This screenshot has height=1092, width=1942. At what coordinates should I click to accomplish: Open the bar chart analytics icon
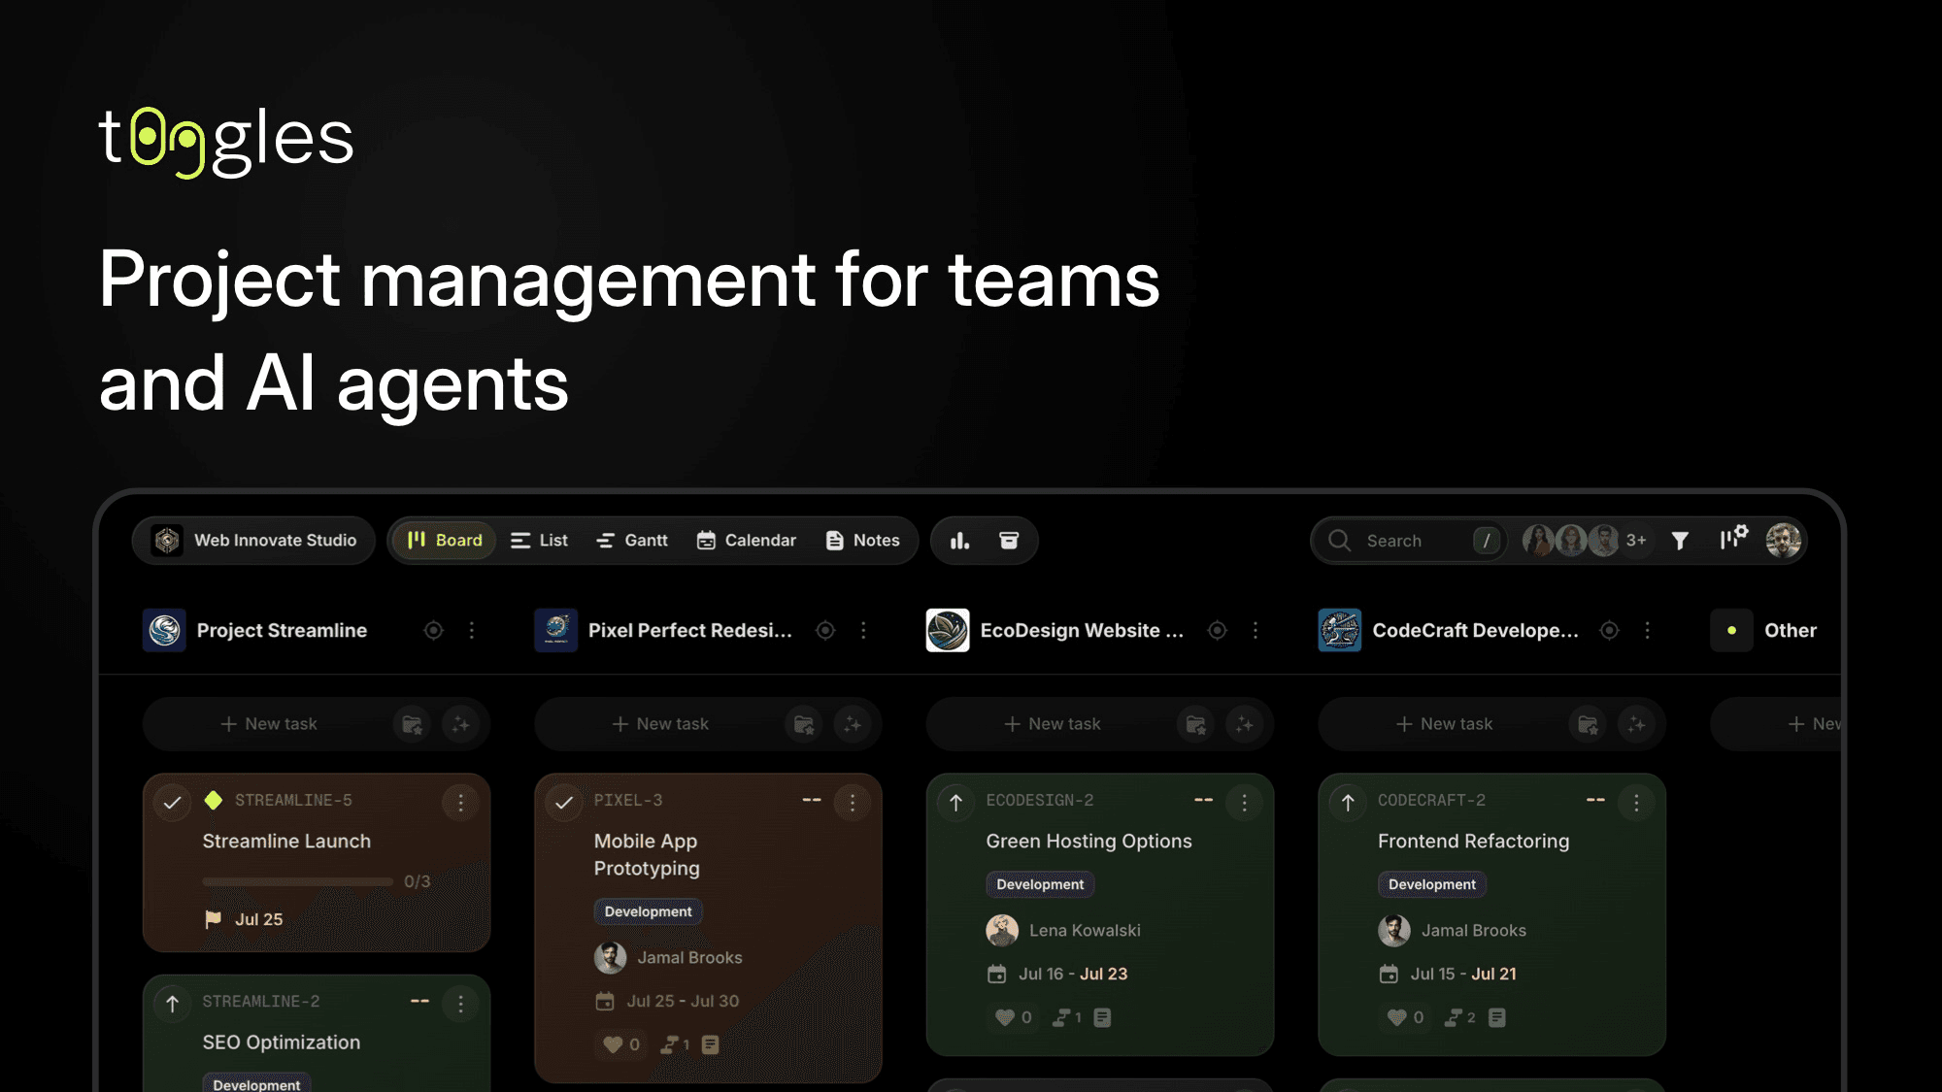tap(959, 541)
